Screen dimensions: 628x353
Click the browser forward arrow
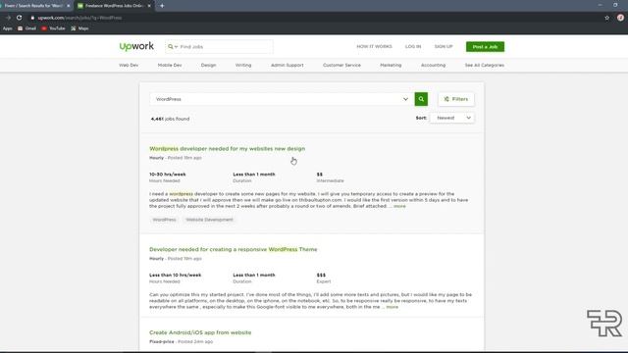[8, 18]
